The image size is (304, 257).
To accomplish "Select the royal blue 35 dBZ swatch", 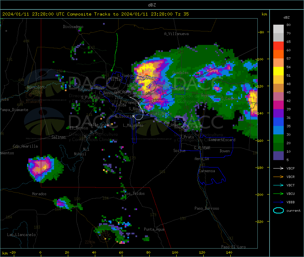I will 278,122.
